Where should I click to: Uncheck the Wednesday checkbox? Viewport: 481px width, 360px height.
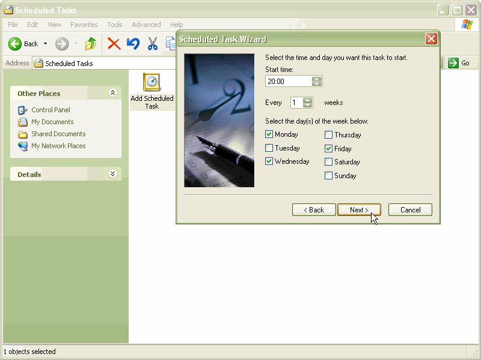(x=269, y=161)
